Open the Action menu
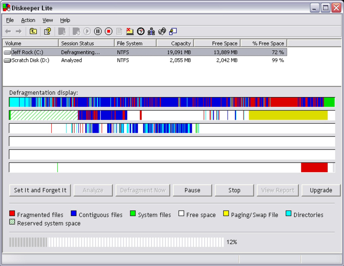Viewport: 344px width, 266px height. (28, 20)
